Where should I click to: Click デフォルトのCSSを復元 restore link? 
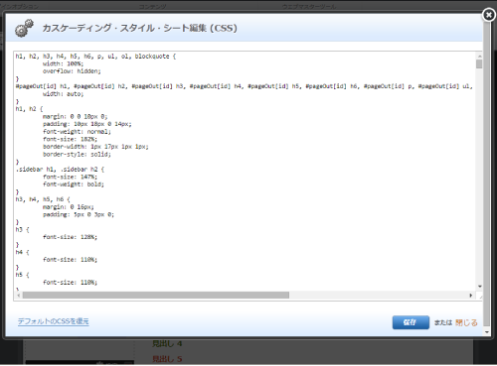pyautogui.click(x=54, y=321)
